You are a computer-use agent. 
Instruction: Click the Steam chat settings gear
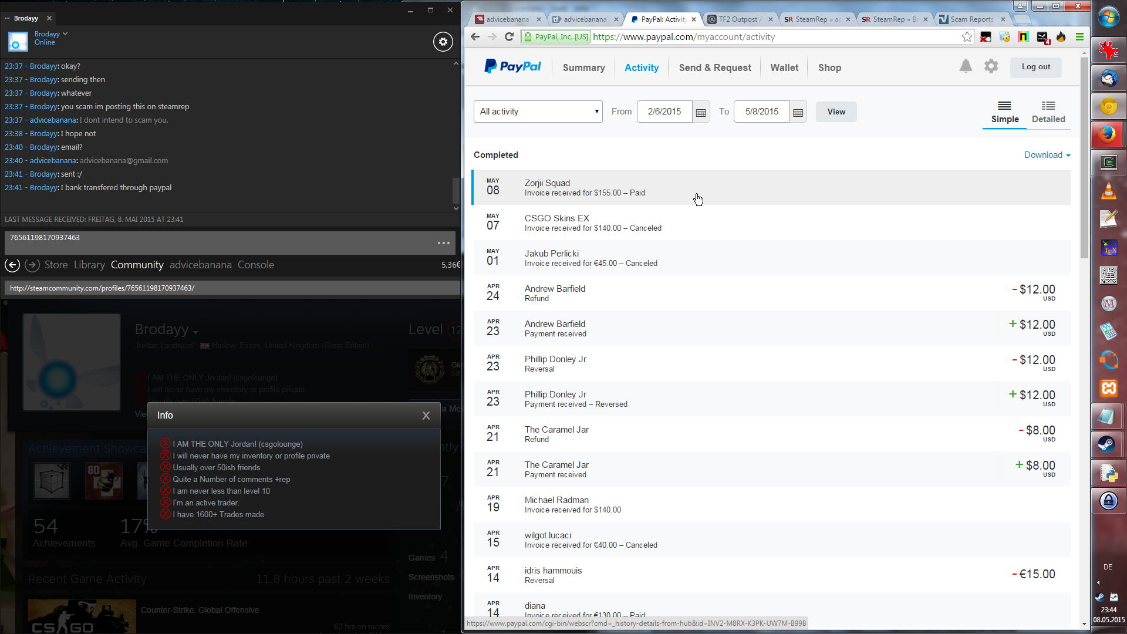coord(443,42)
